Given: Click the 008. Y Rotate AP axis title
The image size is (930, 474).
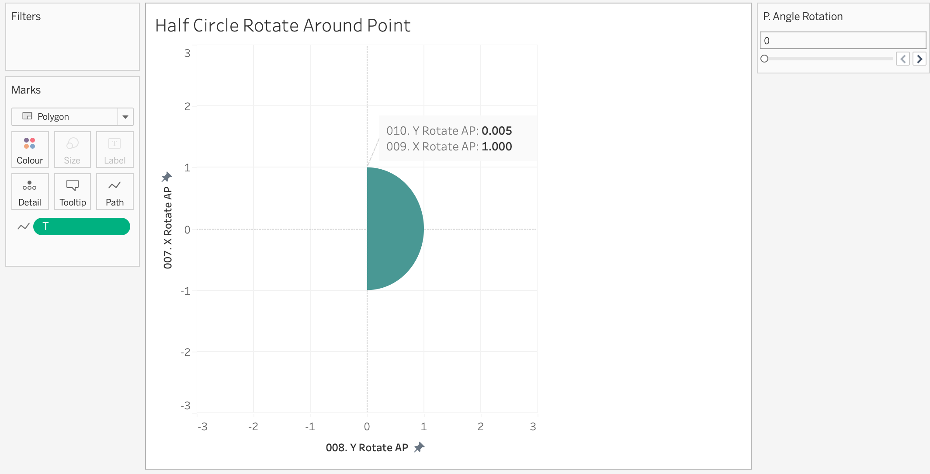Looking at the screenshot, I should coord(367,447).
